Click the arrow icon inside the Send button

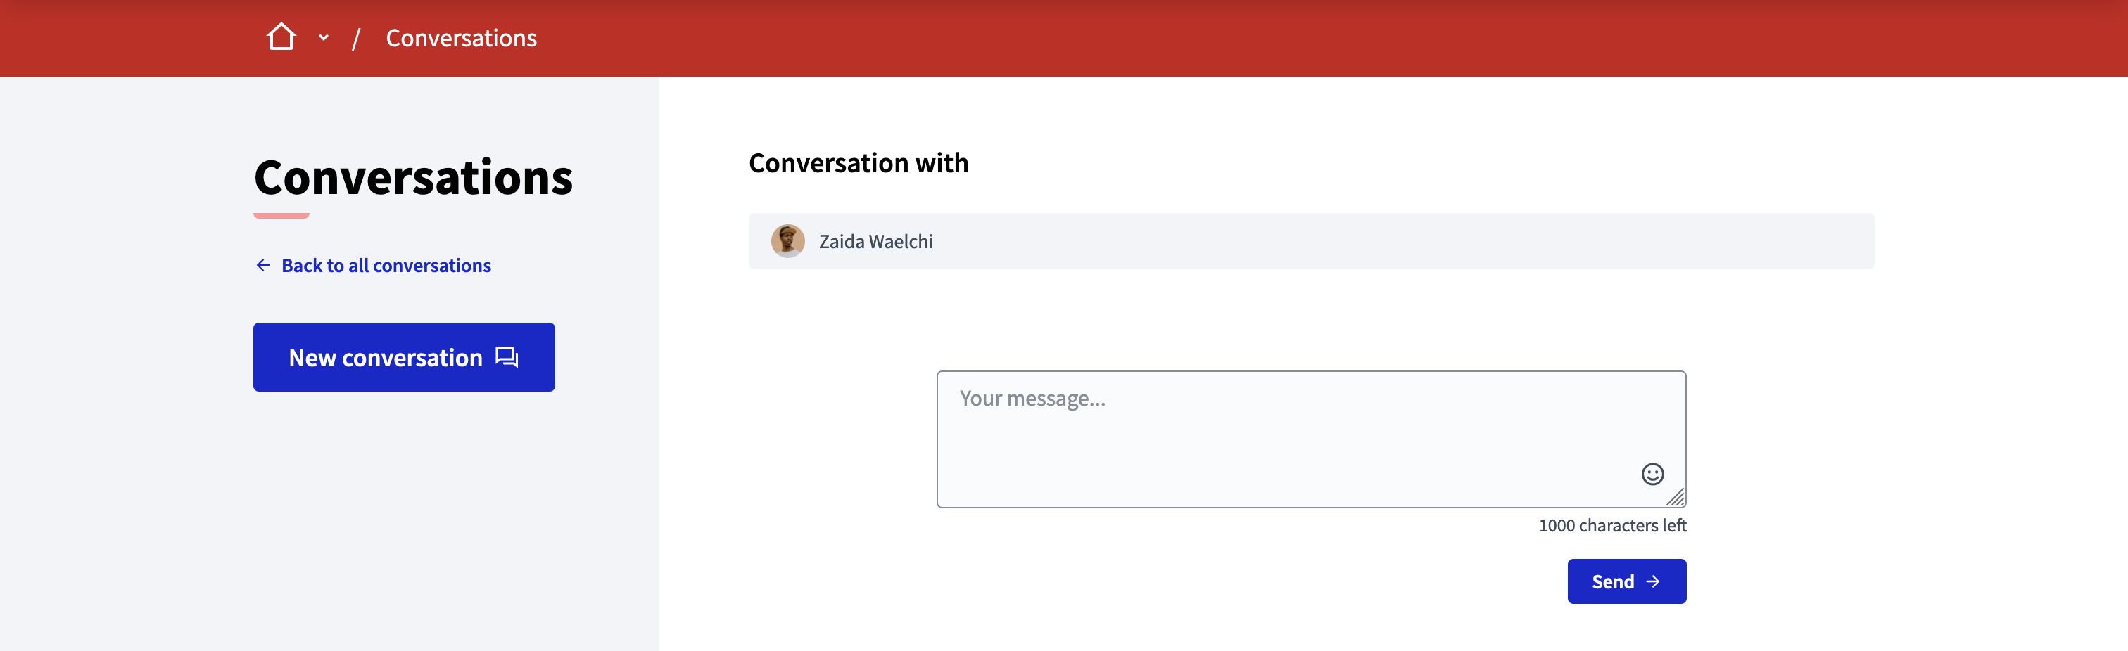point(1654,581)
